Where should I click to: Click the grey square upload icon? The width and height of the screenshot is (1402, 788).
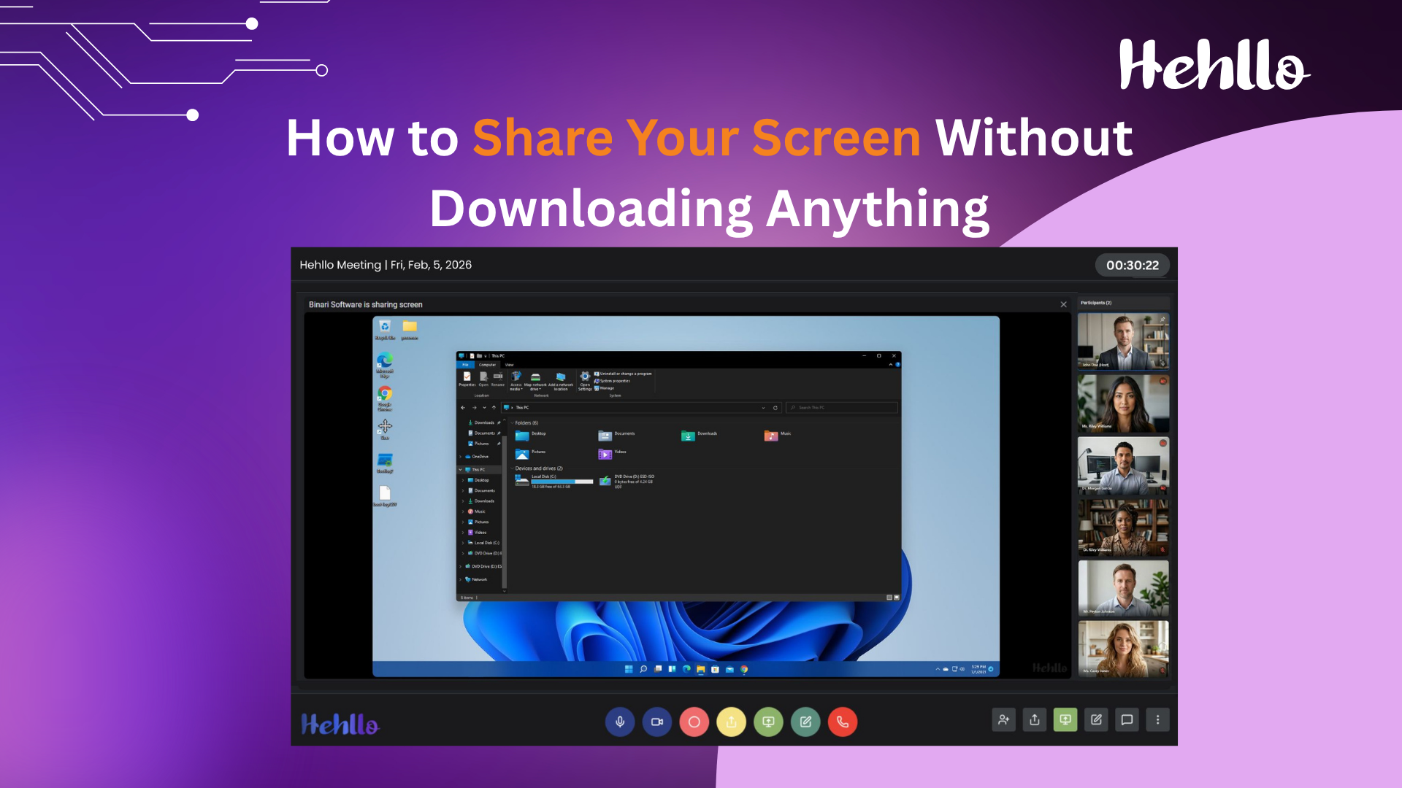coord(1035,719)
